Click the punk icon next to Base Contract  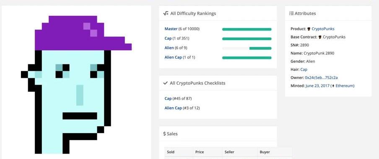click(x=320, y=37)
